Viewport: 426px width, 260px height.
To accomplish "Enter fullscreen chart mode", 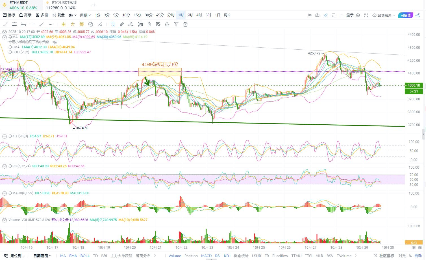I will 366,15.
